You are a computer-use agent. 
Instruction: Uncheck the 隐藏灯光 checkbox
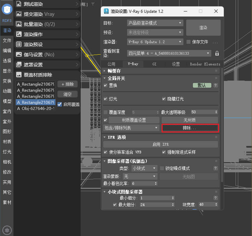click(164, 99)
